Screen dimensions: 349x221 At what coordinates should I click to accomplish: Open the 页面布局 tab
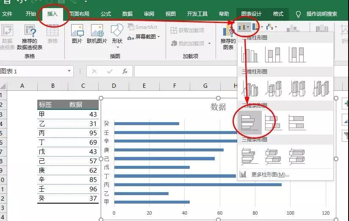point(79,14)
